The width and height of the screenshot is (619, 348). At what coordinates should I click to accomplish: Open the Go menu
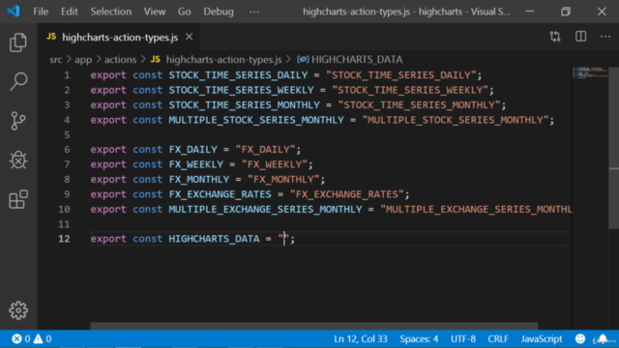click(185, 12)
